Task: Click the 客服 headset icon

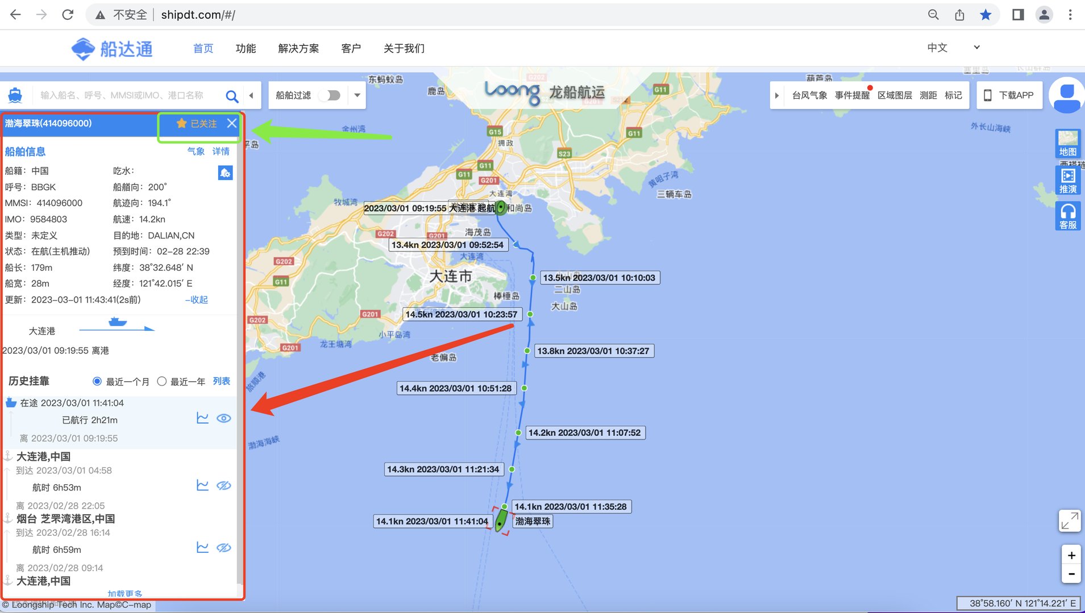Action: [x=1067, y=216]
